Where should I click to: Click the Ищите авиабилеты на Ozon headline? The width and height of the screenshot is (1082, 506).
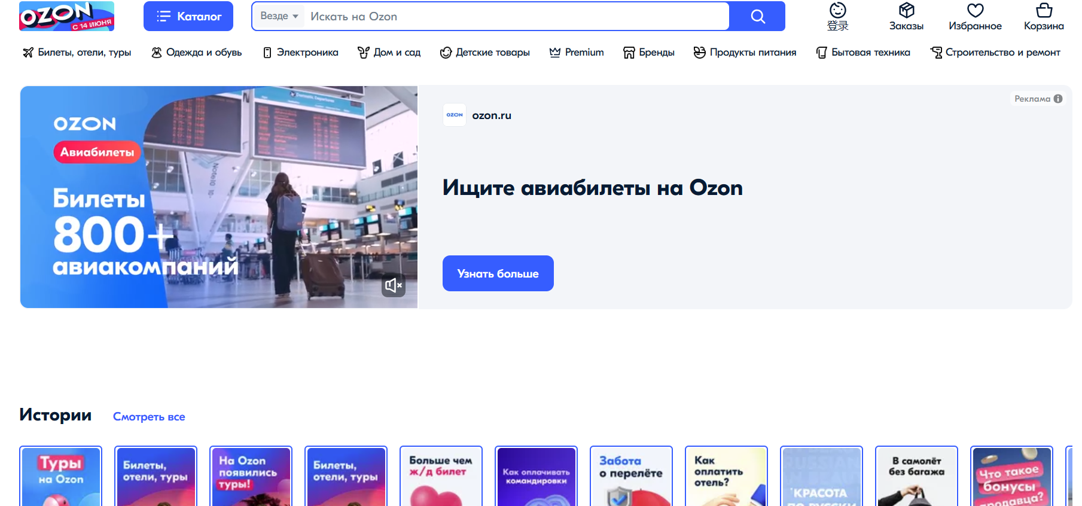click(593, 188)
